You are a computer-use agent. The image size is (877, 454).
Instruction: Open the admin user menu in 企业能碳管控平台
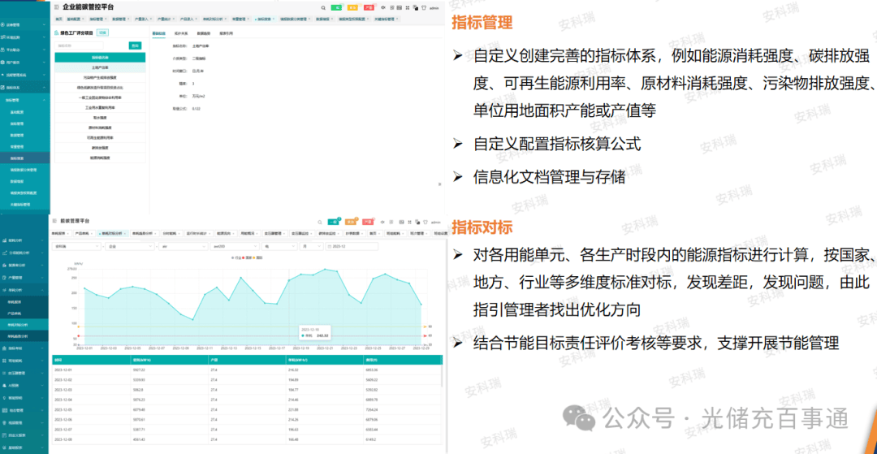click(434, 8)
